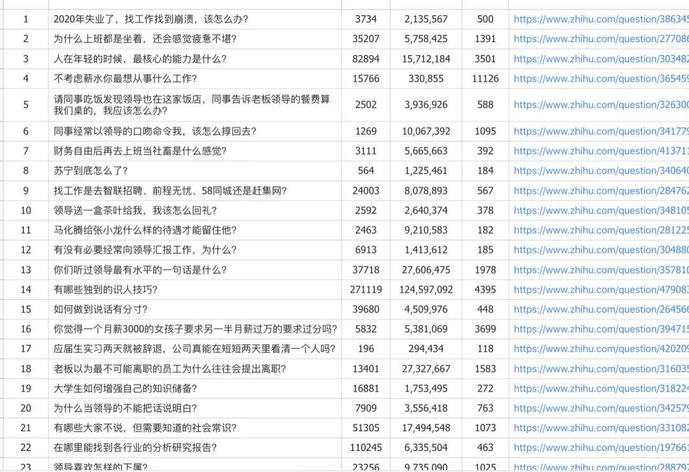Viewport: 689px width, 472px height.
Task: Select the cell showing 124,597,092
Action: click(x=426, y=290)
